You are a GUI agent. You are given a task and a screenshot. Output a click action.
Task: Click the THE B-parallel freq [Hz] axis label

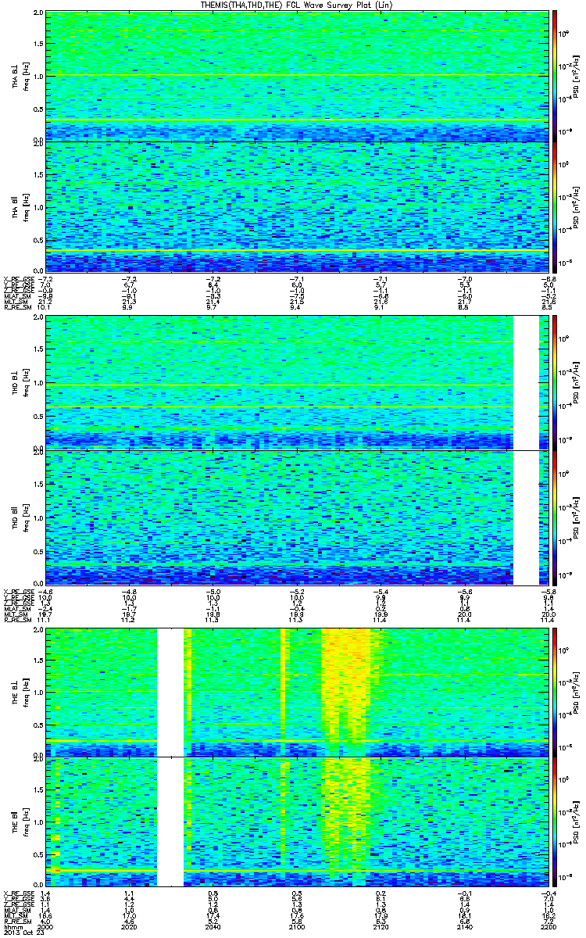(x=25, y=822)
